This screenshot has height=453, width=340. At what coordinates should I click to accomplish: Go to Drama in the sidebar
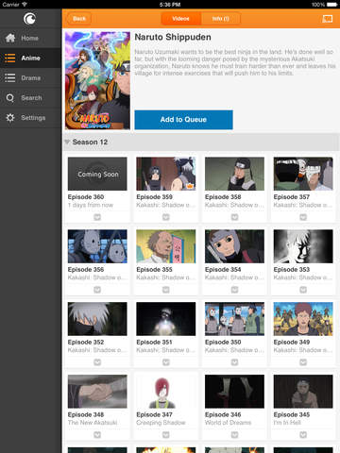[x=31, y=77]
